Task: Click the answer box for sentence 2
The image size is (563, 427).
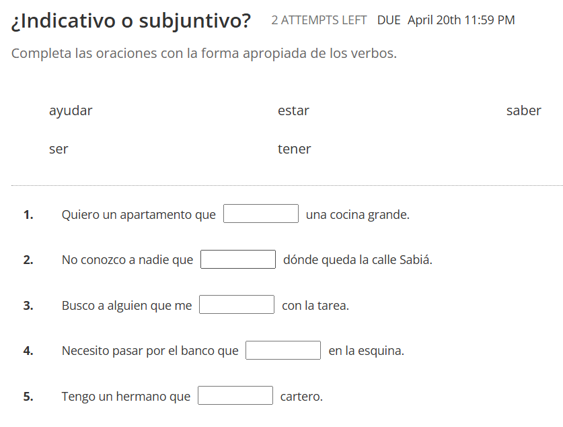Action: coord(237,259)
